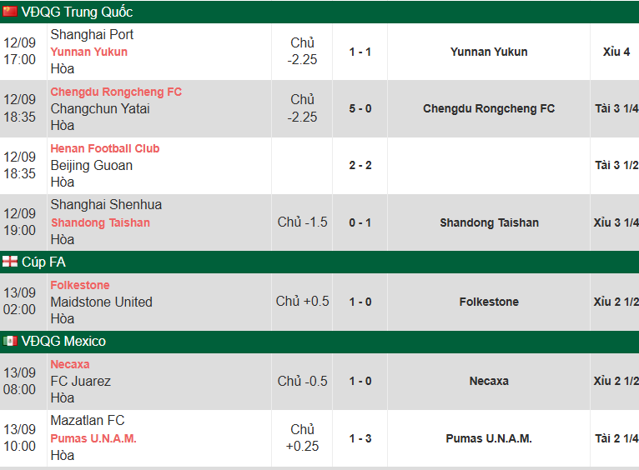
Task: Click the Mexico flag icon
Action: [10, 341]
